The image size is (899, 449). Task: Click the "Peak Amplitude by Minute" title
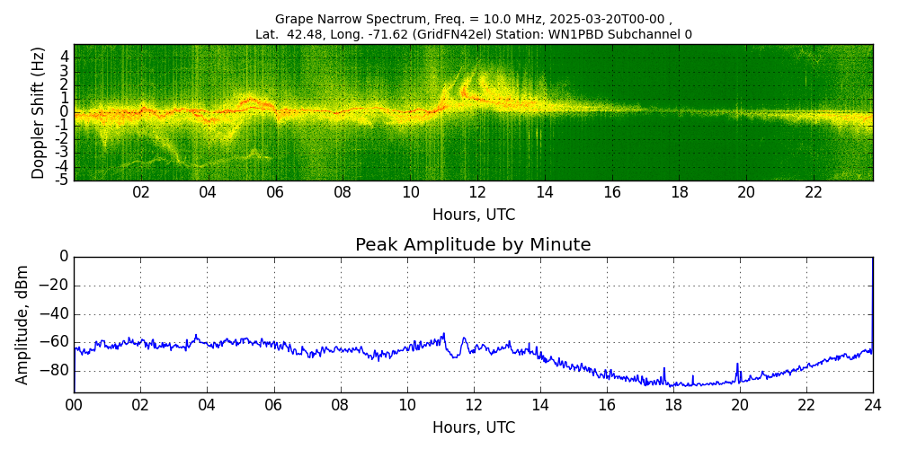pyautogui.click(x=473, y=244)
